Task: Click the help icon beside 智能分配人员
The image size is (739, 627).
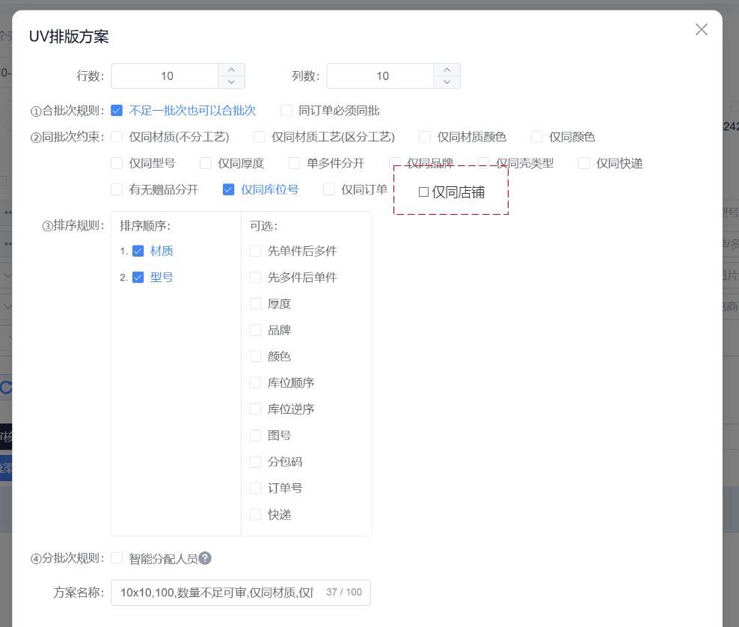Action: click(205, 558)
